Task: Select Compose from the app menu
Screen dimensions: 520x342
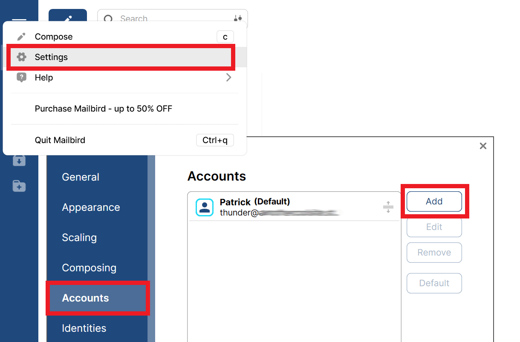Action: coord(53,36)
